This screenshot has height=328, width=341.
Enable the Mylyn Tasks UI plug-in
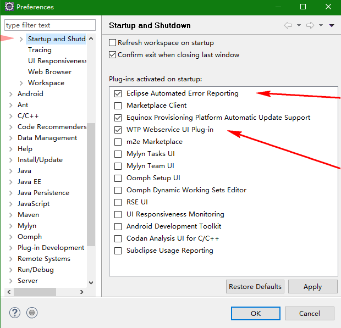[118, 154]
